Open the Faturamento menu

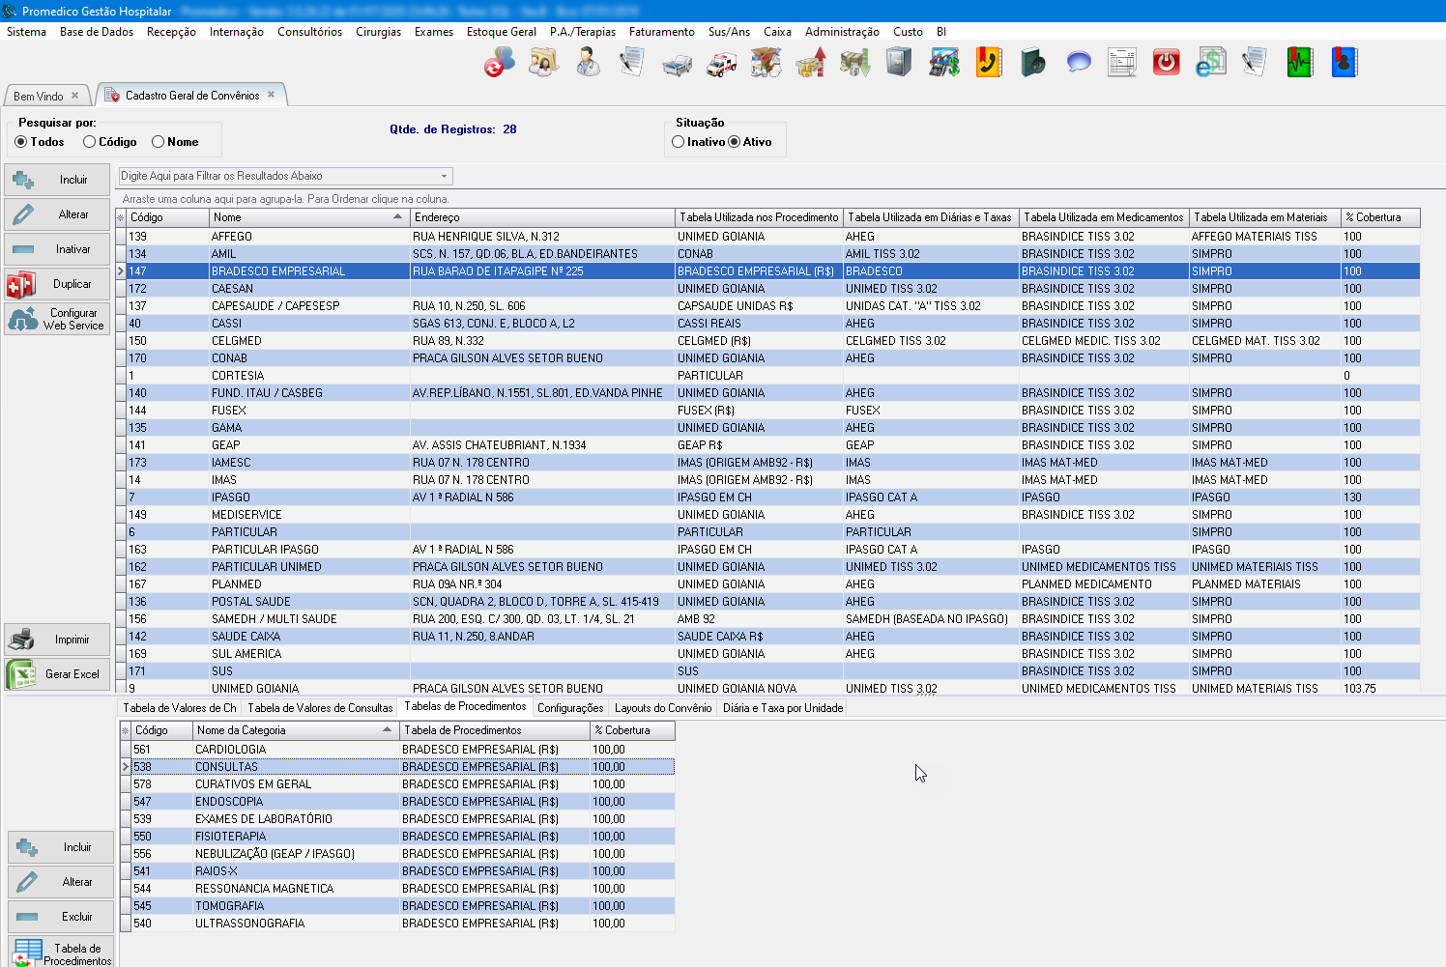[662, 32]
